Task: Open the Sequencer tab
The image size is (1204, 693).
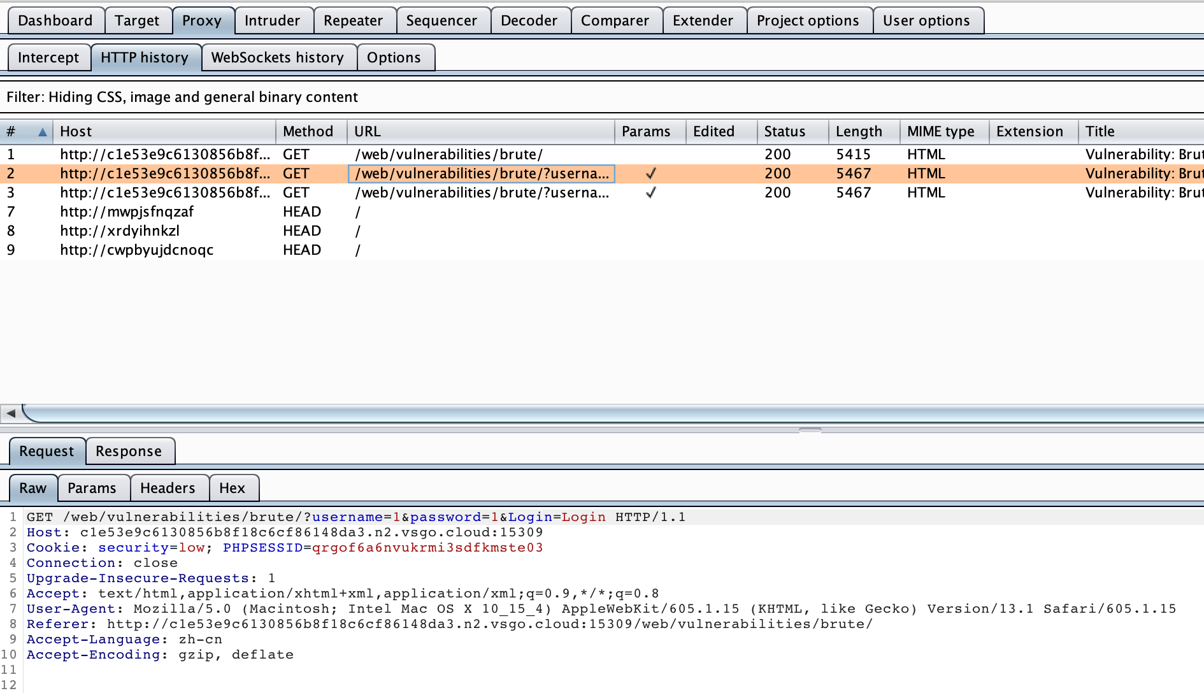Action: tap(442, 20)
